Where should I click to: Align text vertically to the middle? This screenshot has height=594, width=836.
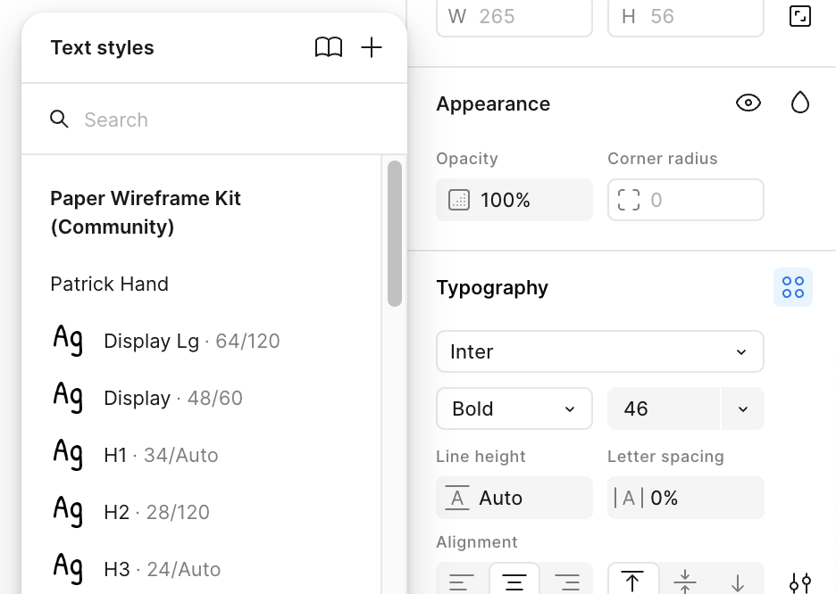tap(685, 582)
